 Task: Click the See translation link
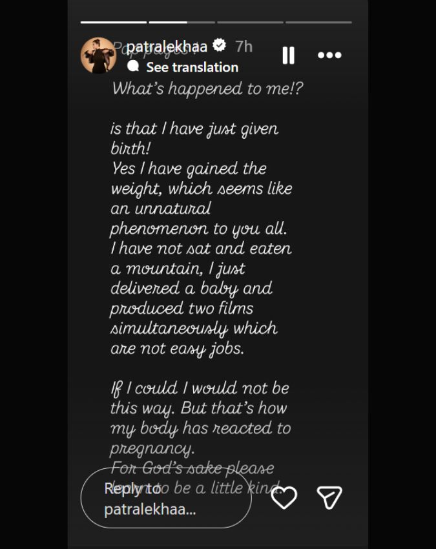[x=192, y=67]
